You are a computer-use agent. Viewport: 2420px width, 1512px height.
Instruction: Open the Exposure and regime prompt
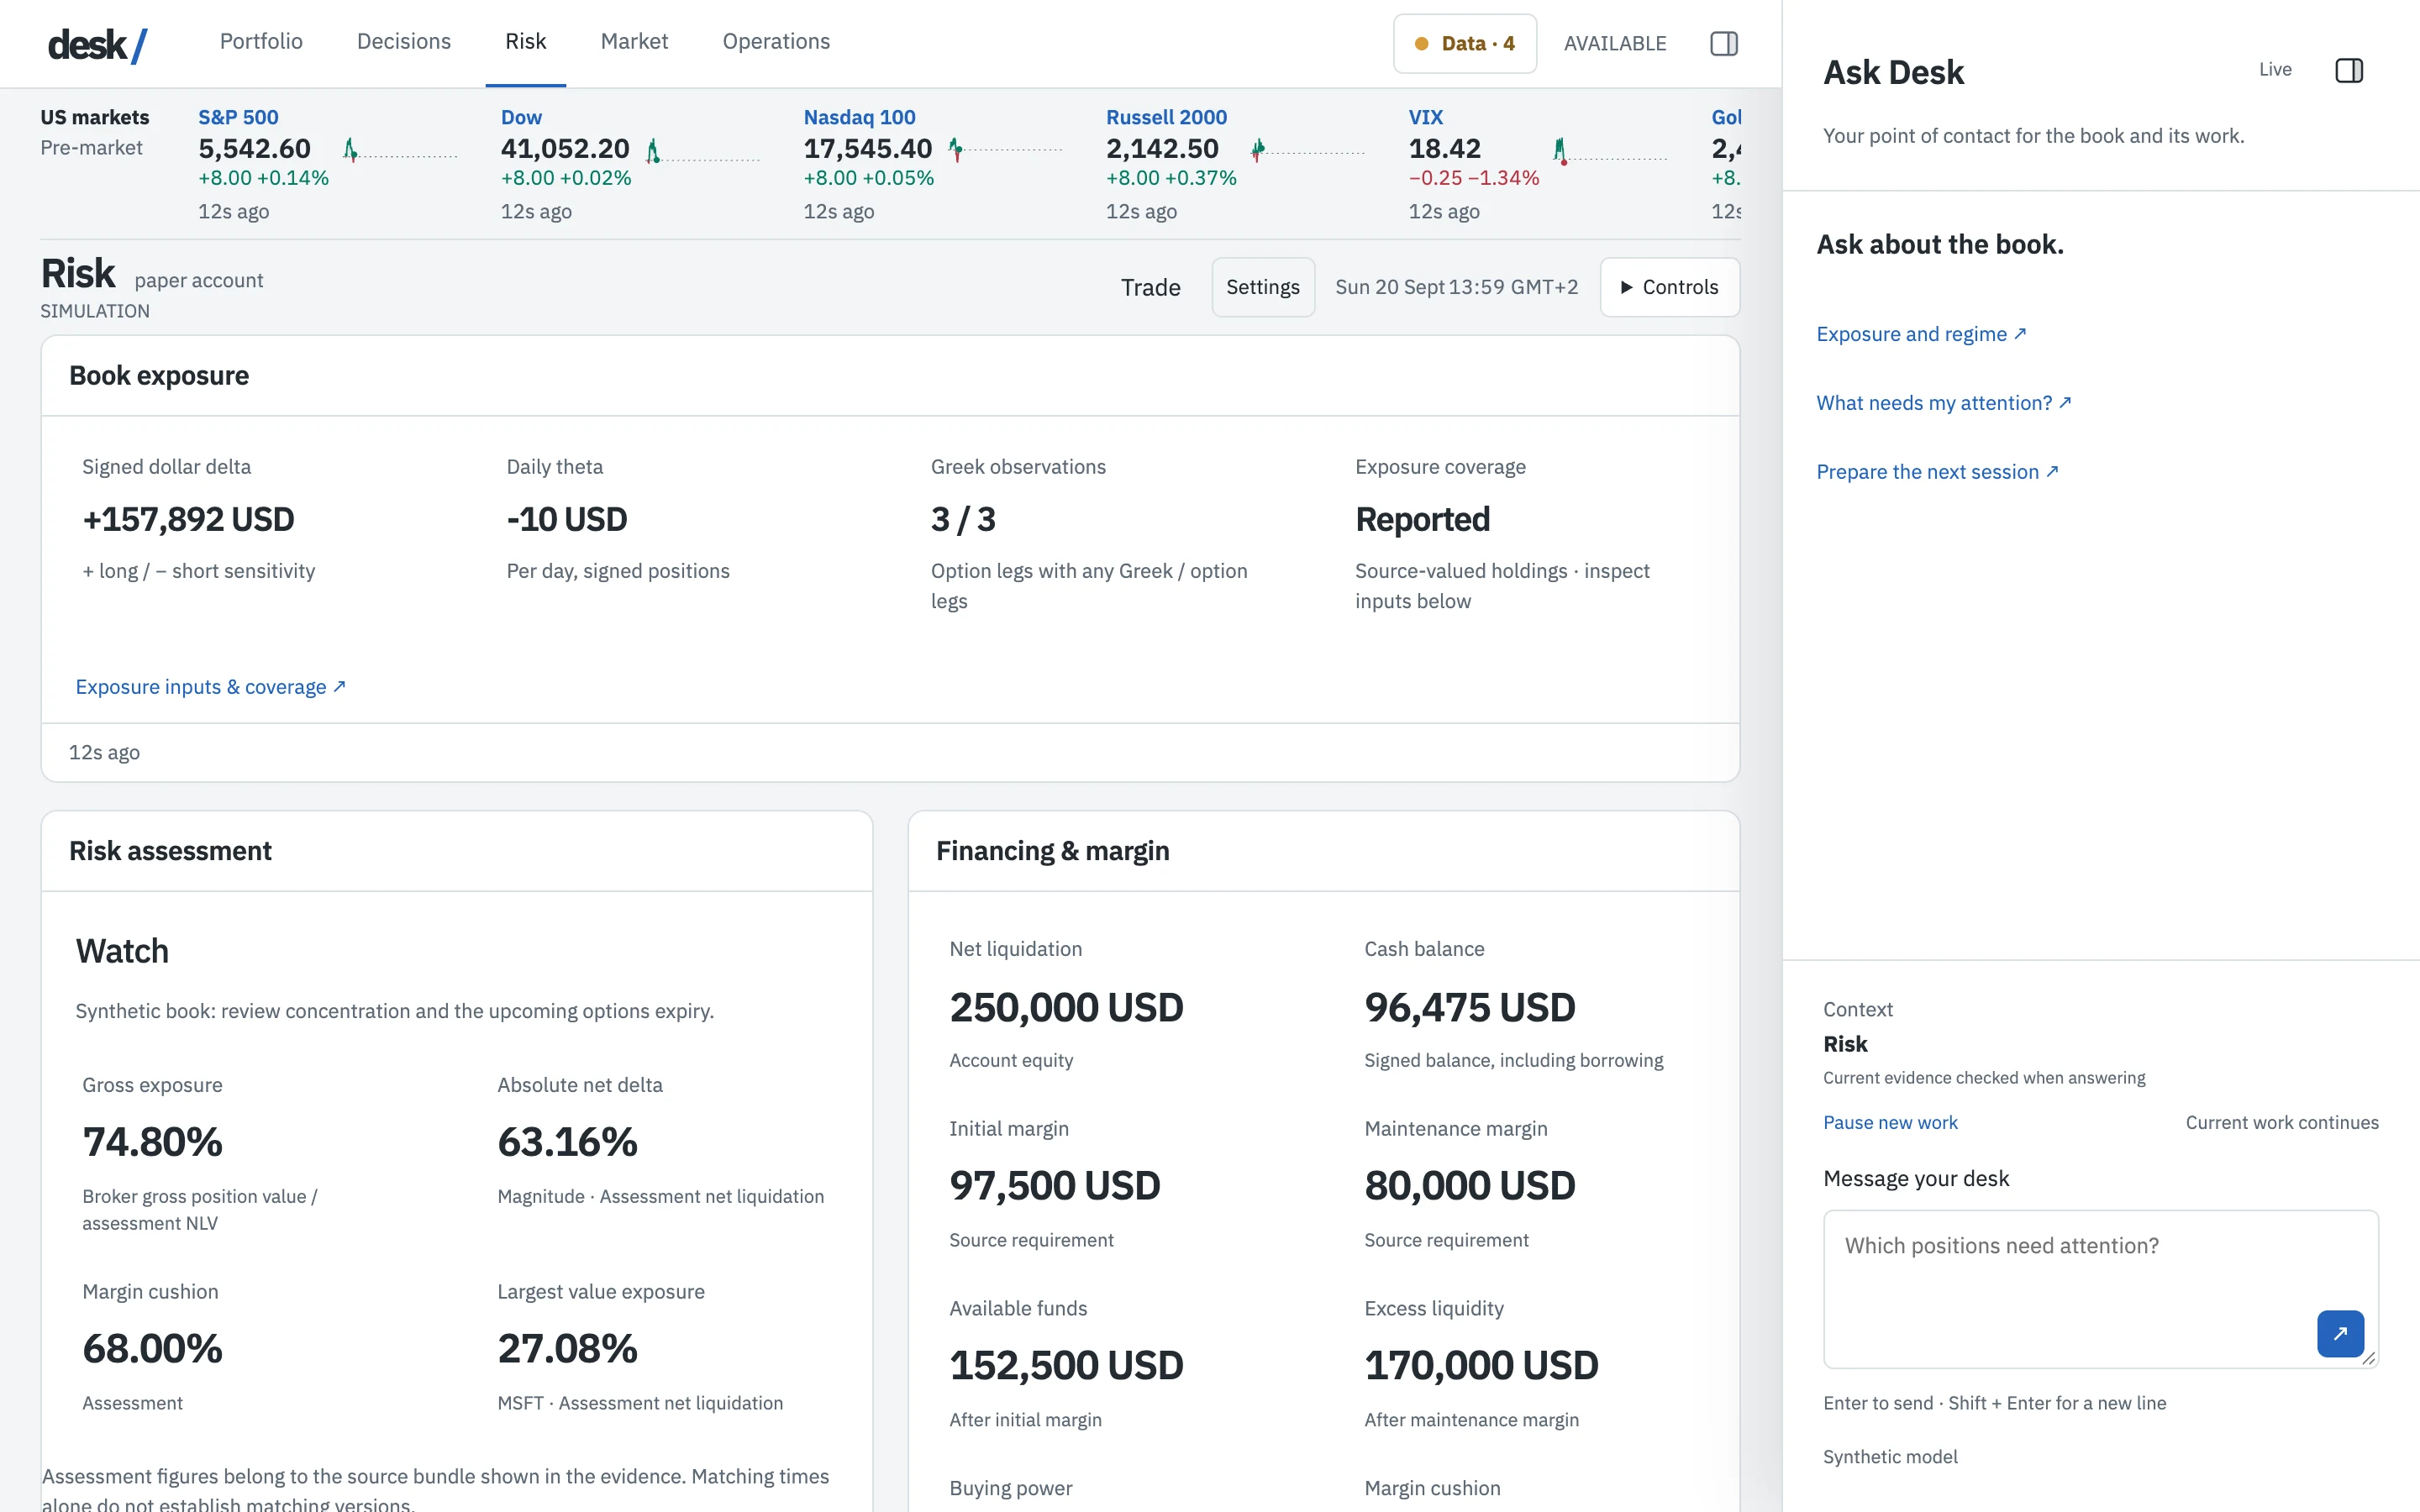pyautogui.click(x=1921, y=334)
